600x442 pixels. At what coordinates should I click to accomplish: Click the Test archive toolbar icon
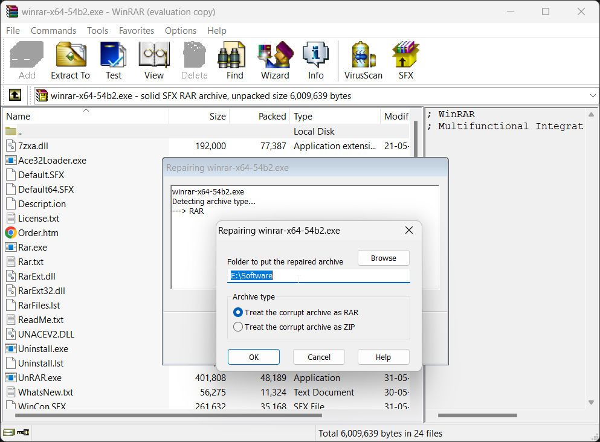(x=113, y=55)
